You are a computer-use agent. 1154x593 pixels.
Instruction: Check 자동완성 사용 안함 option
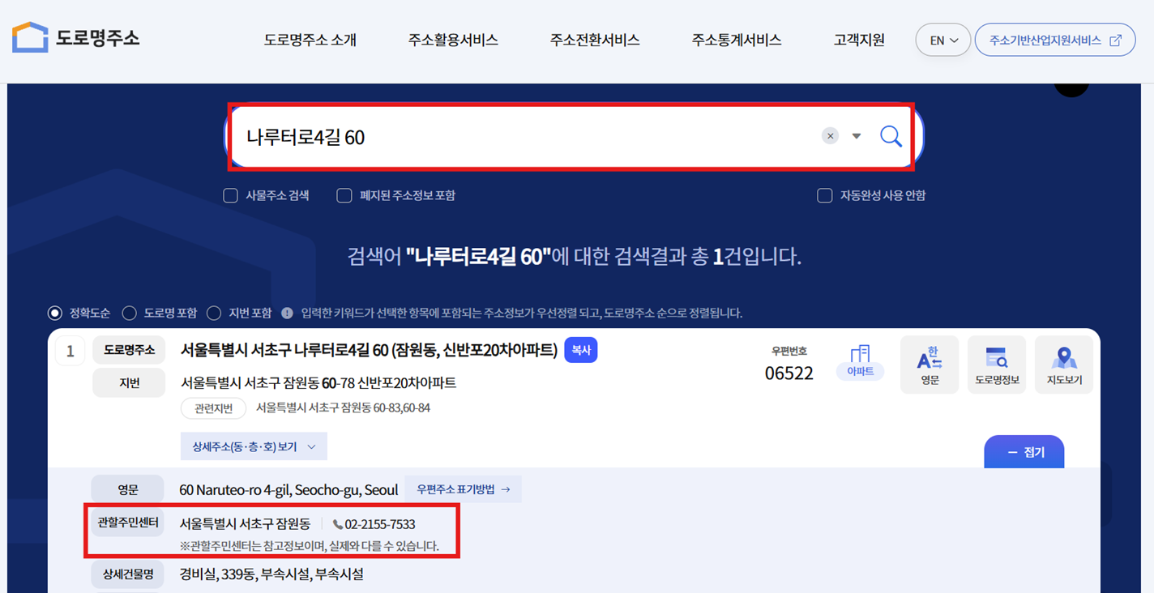pyautogui.click(x=825, y=195)
